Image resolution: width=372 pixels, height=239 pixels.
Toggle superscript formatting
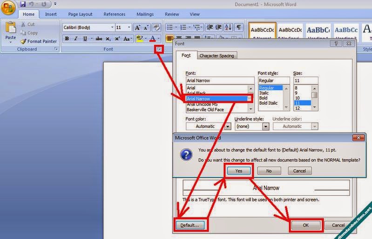pyautogui.click(x=117, y=39)
